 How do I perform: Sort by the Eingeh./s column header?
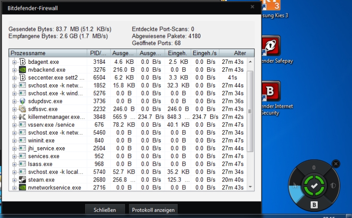click(205, 53)
